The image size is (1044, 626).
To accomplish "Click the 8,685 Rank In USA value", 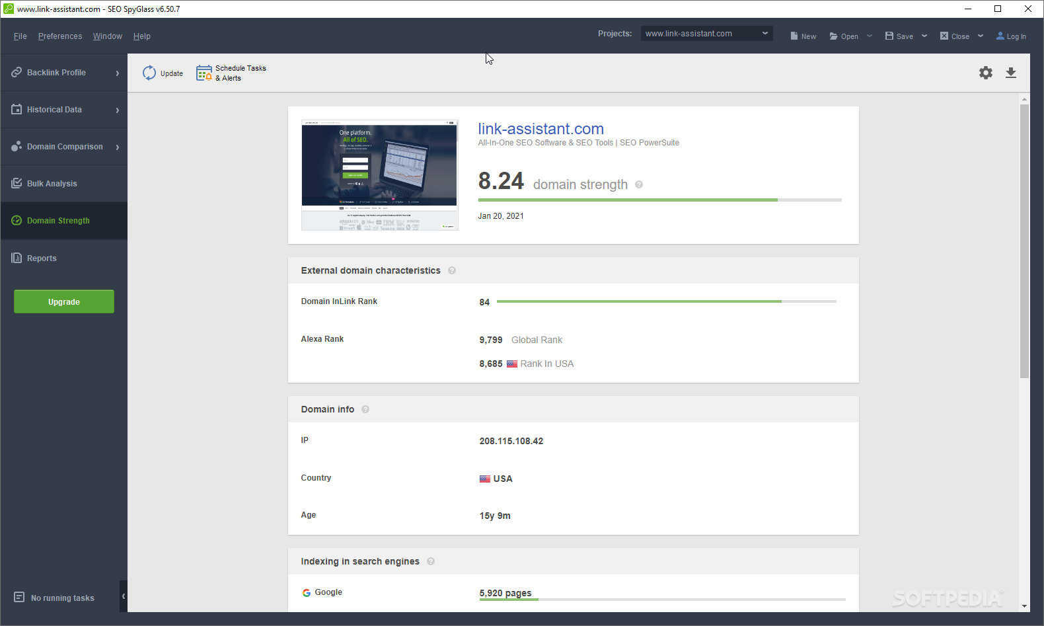I will 491,364.
